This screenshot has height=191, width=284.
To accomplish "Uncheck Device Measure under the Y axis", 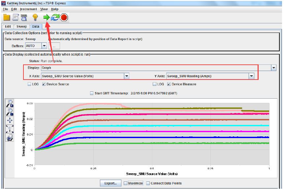I will click(169, 84).
